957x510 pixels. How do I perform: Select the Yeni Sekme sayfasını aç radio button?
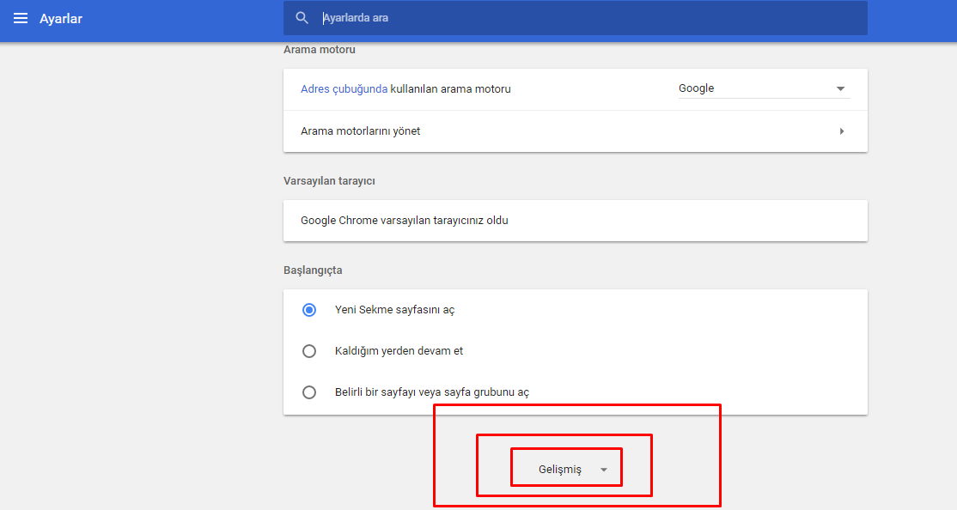309,310
